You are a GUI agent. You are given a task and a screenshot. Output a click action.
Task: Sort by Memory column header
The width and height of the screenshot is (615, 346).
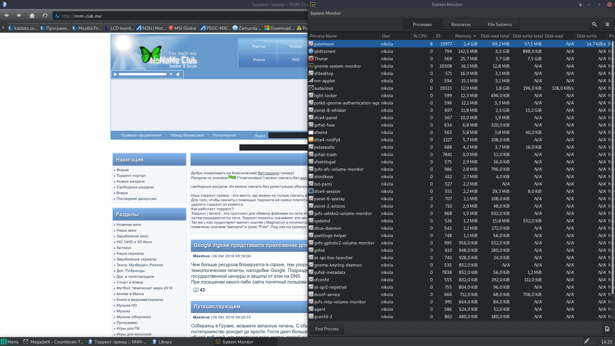coord(466,36)
